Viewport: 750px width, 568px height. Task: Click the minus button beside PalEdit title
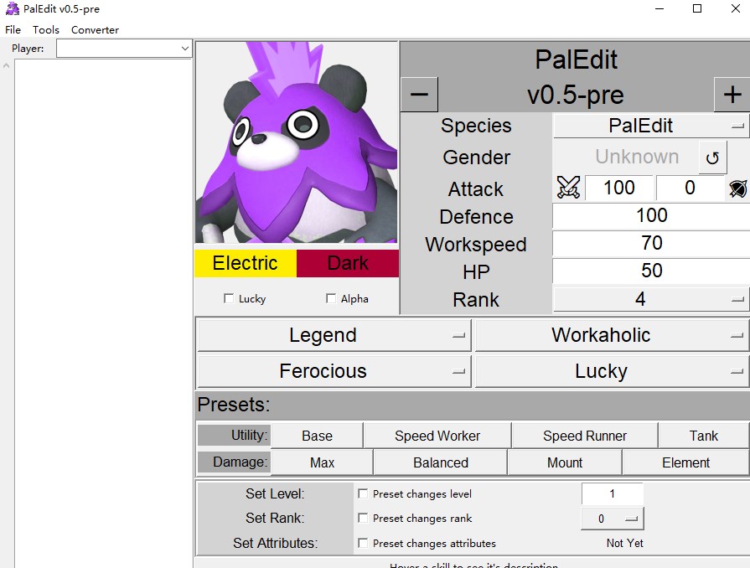419,95
